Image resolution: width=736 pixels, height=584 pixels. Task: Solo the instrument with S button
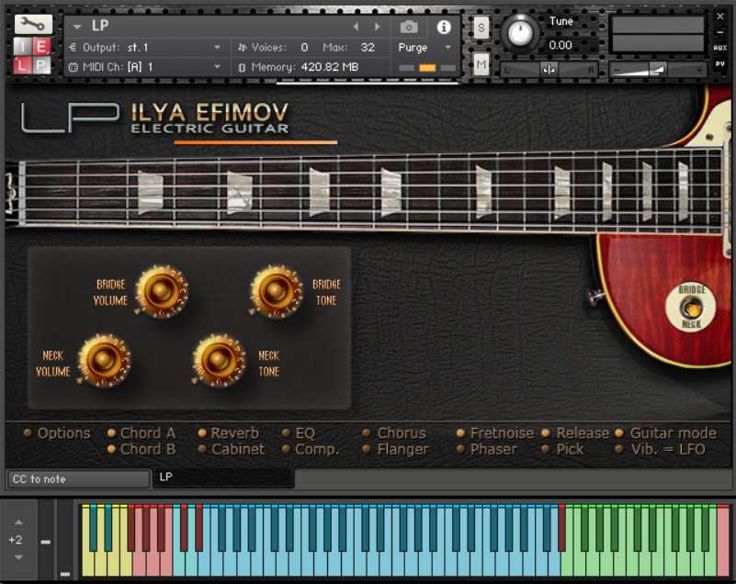click(481, 29)
